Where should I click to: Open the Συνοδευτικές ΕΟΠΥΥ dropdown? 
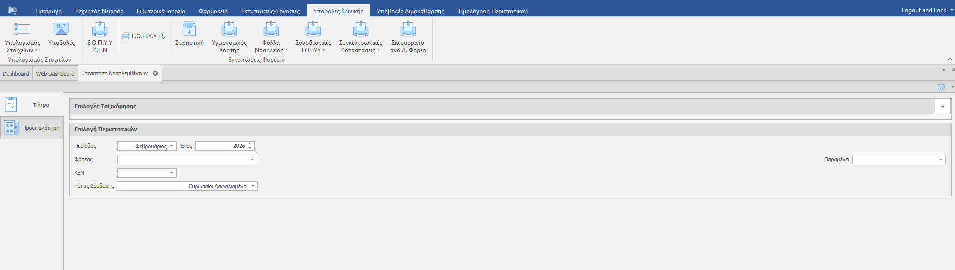pyautogui.click(x=313, y=30)
